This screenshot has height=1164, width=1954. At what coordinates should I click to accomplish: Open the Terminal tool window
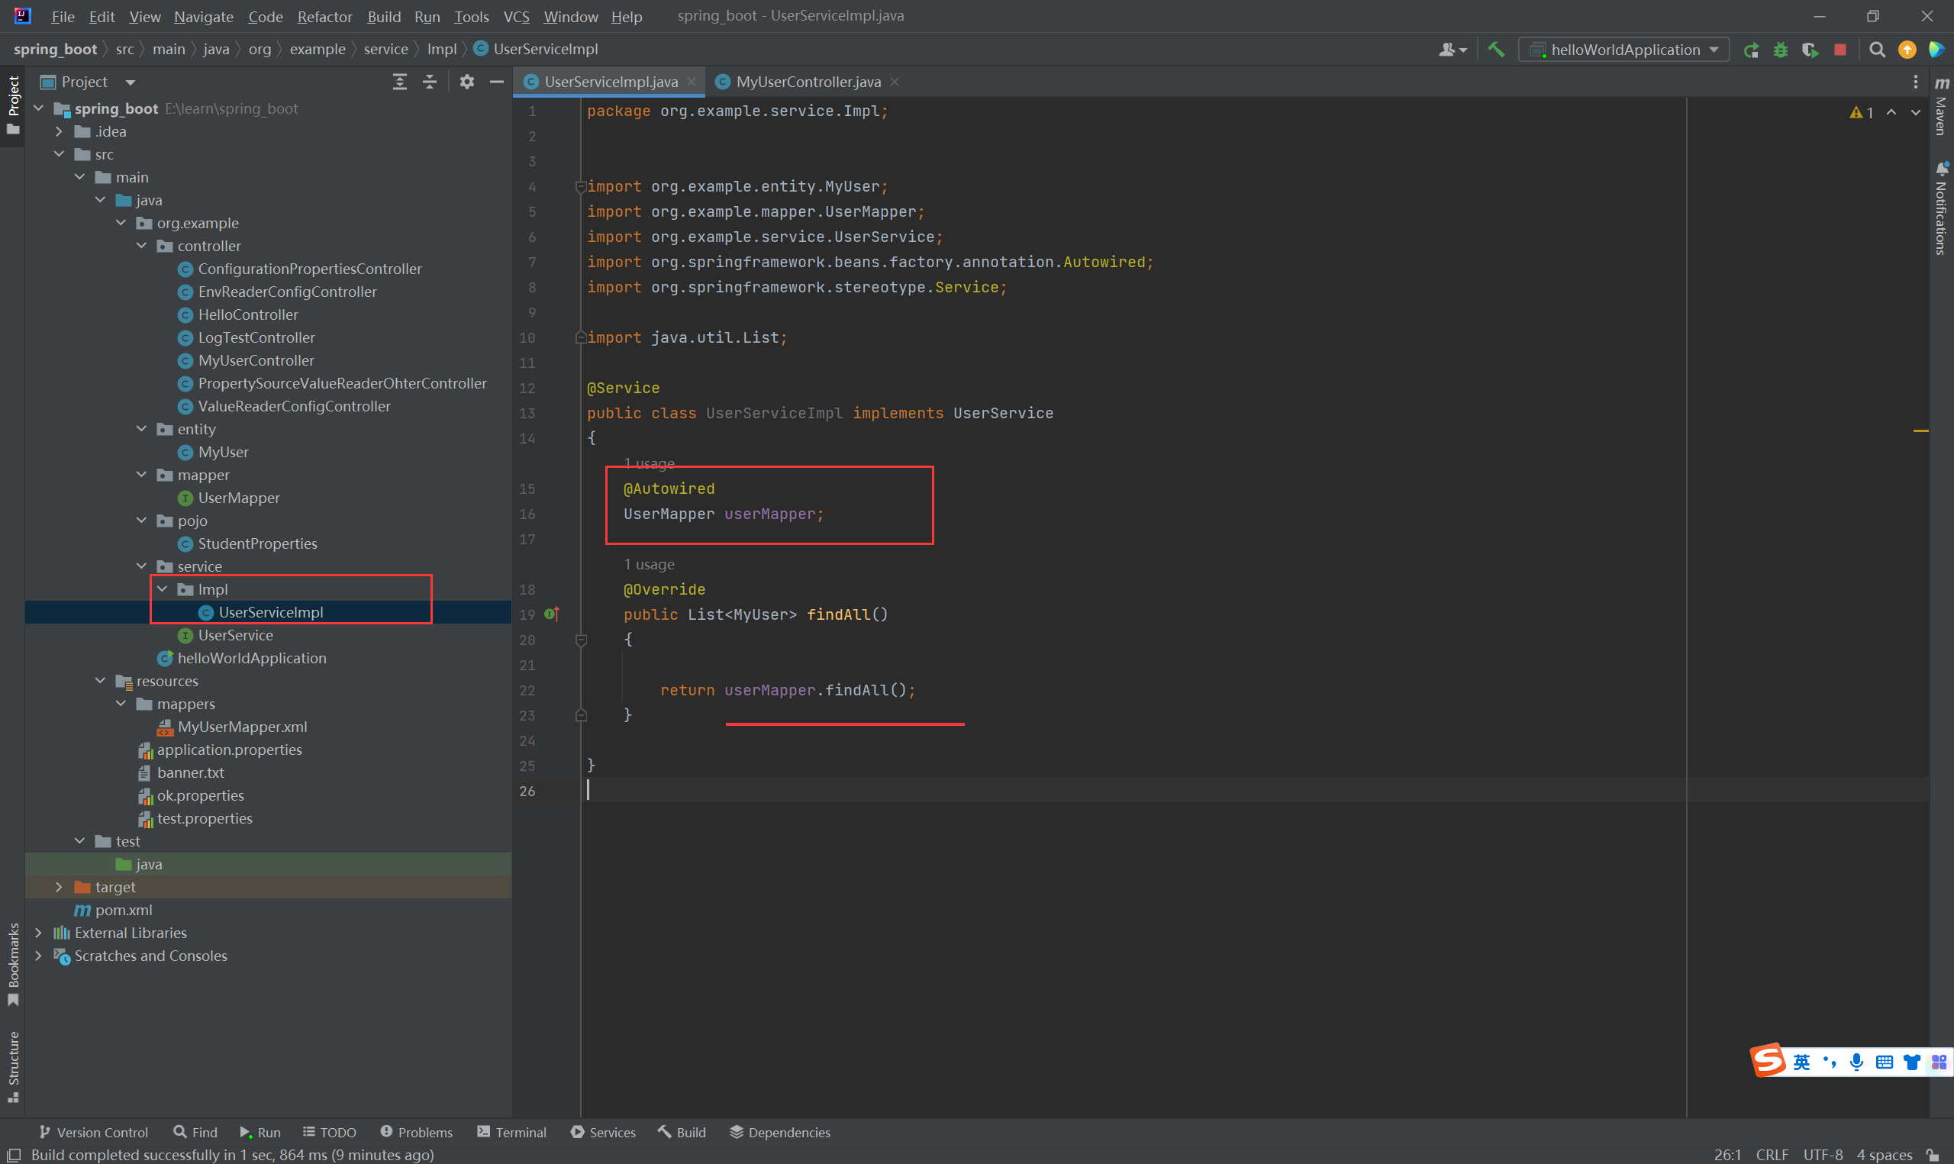click(x=511, y=1132)
